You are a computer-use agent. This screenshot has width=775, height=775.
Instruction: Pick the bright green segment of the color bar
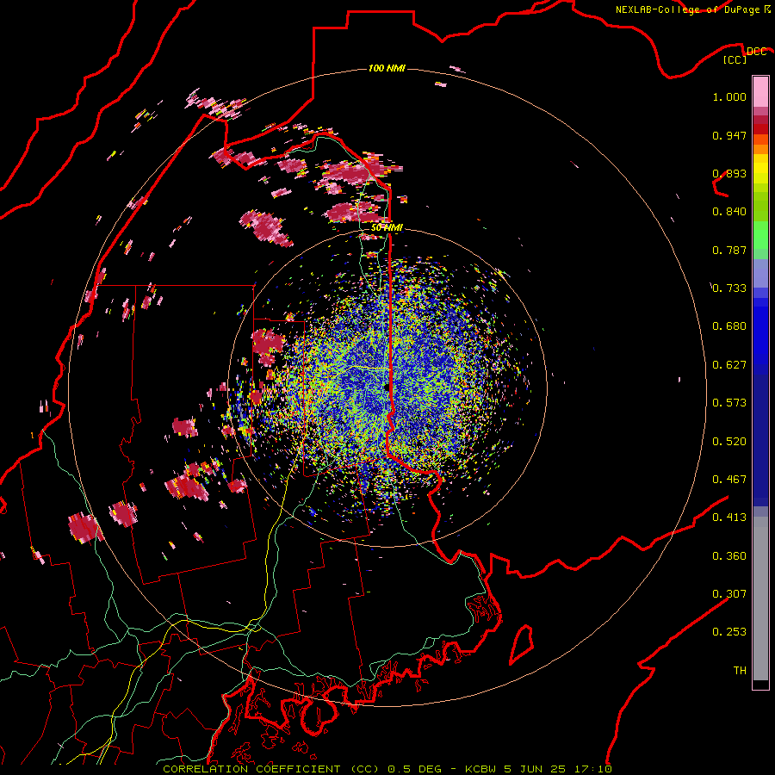(x=760, y=235)
